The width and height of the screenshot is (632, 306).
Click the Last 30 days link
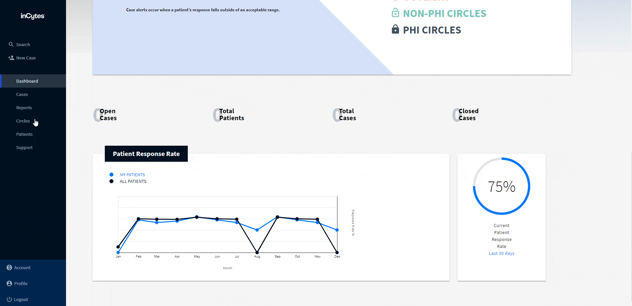click(501, 253)
